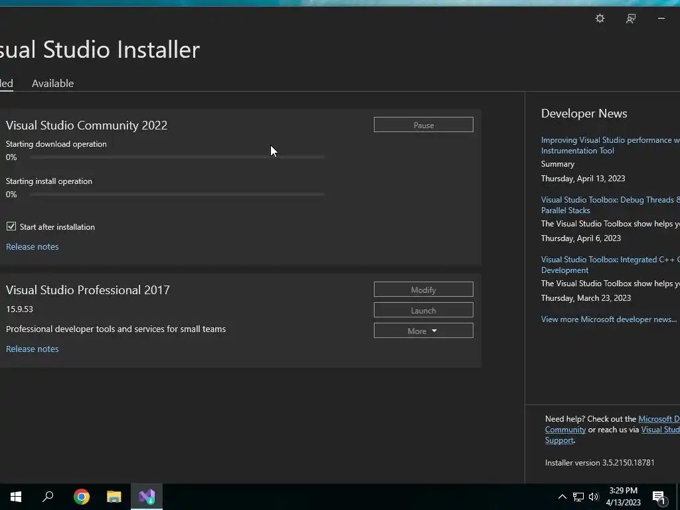This screenshot has height=510, width=680.
Task: View more Microsoft developer news
Action: coord(608,319)
